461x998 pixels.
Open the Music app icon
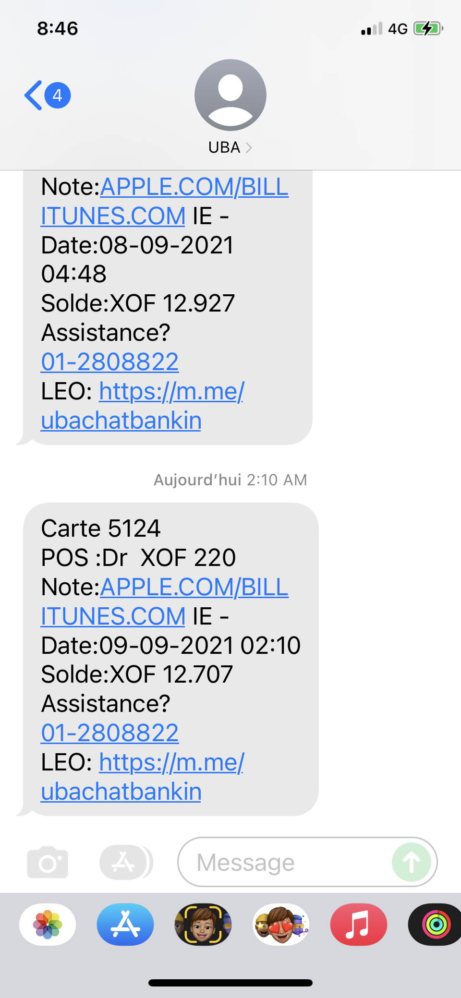point(358,925)
